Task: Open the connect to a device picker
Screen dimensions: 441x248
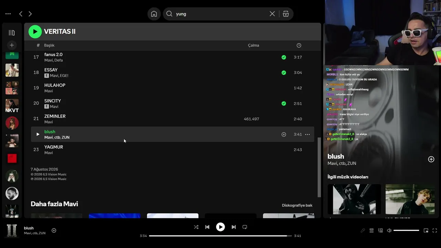Action: click(380, 230)
